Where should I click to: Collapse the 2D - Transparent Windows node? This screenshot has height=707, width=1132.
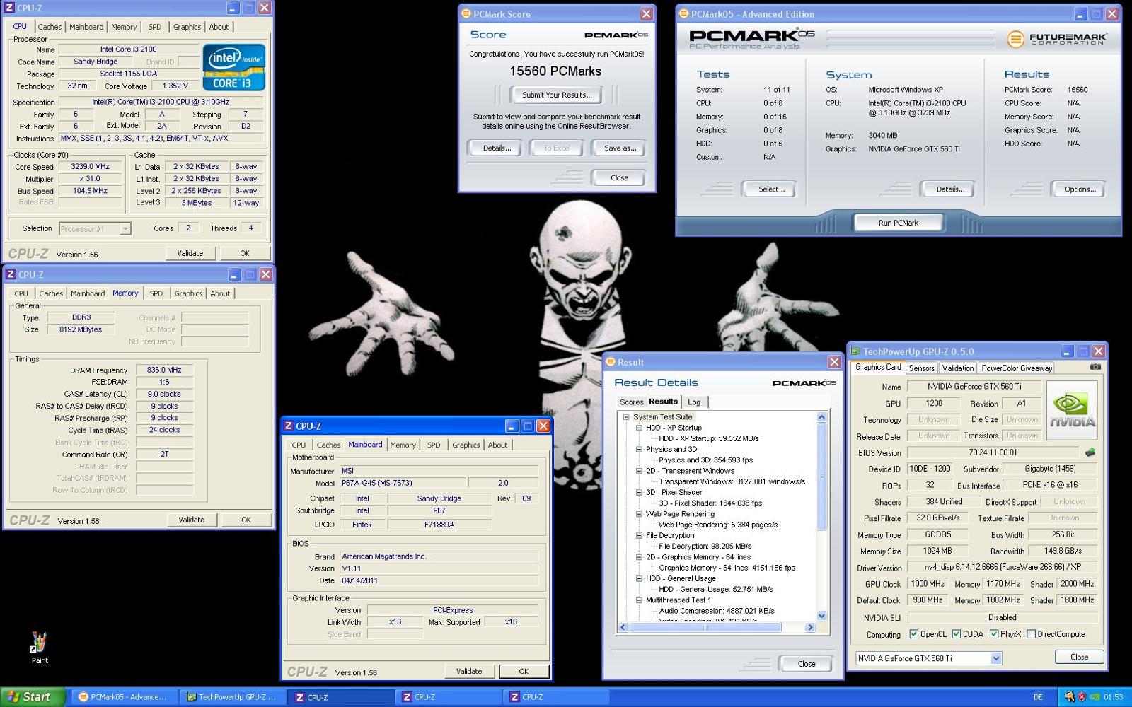(639, 471)
